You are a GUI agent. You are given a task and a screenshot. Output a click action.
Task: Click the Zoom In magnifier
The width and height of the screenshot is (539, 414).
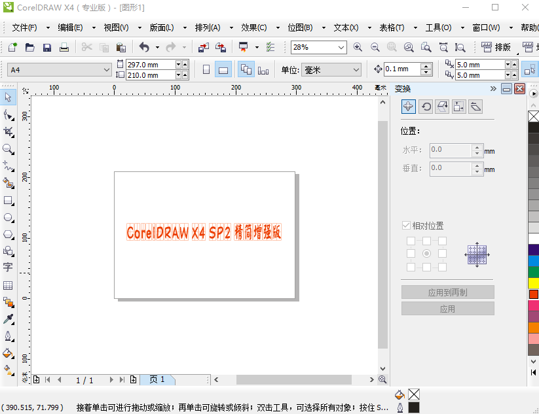click(x=358, y=47)
